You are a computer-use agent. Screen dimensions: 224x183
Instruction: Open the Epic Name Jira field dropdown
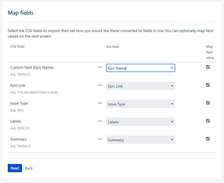[140, 68]
